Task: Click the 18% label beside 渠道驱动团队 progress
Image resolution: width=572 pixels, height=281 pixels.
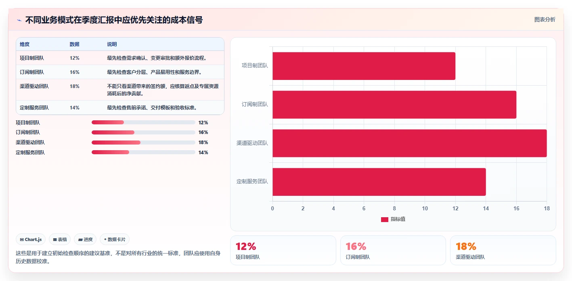Action: [203, 143]
